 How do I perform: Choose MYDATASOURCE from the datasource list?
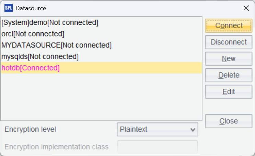[x=56, y=45]
